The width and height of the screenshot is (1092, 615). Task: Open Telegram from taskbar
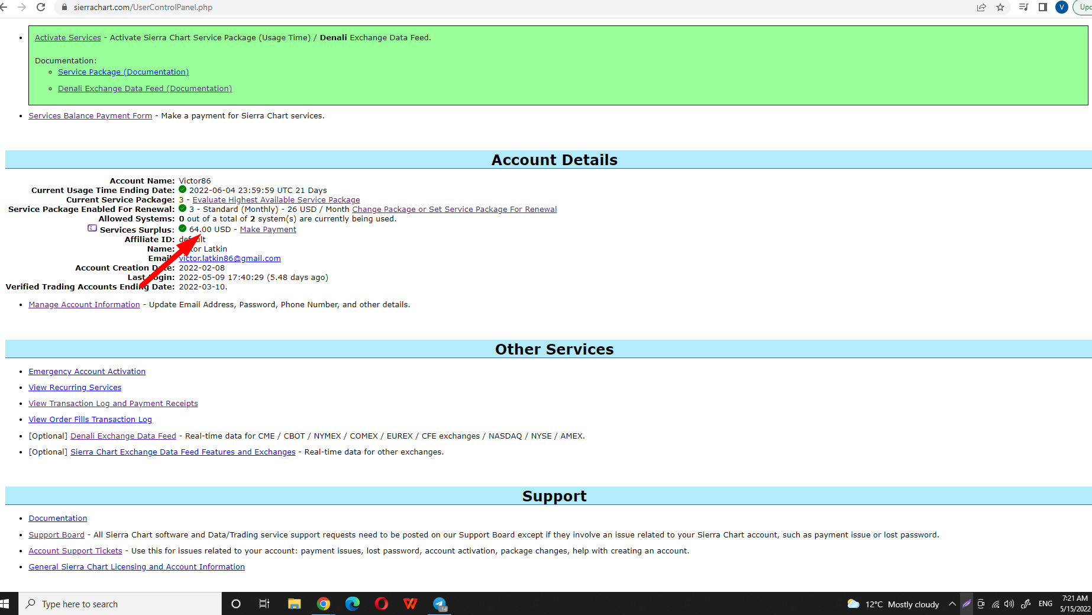click(440, 604)
